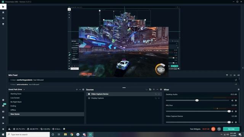Image resolution: width=244 pixels, height=137 pixels.
Task: Mute event sounds in Mini Feed
Action: 239,75
